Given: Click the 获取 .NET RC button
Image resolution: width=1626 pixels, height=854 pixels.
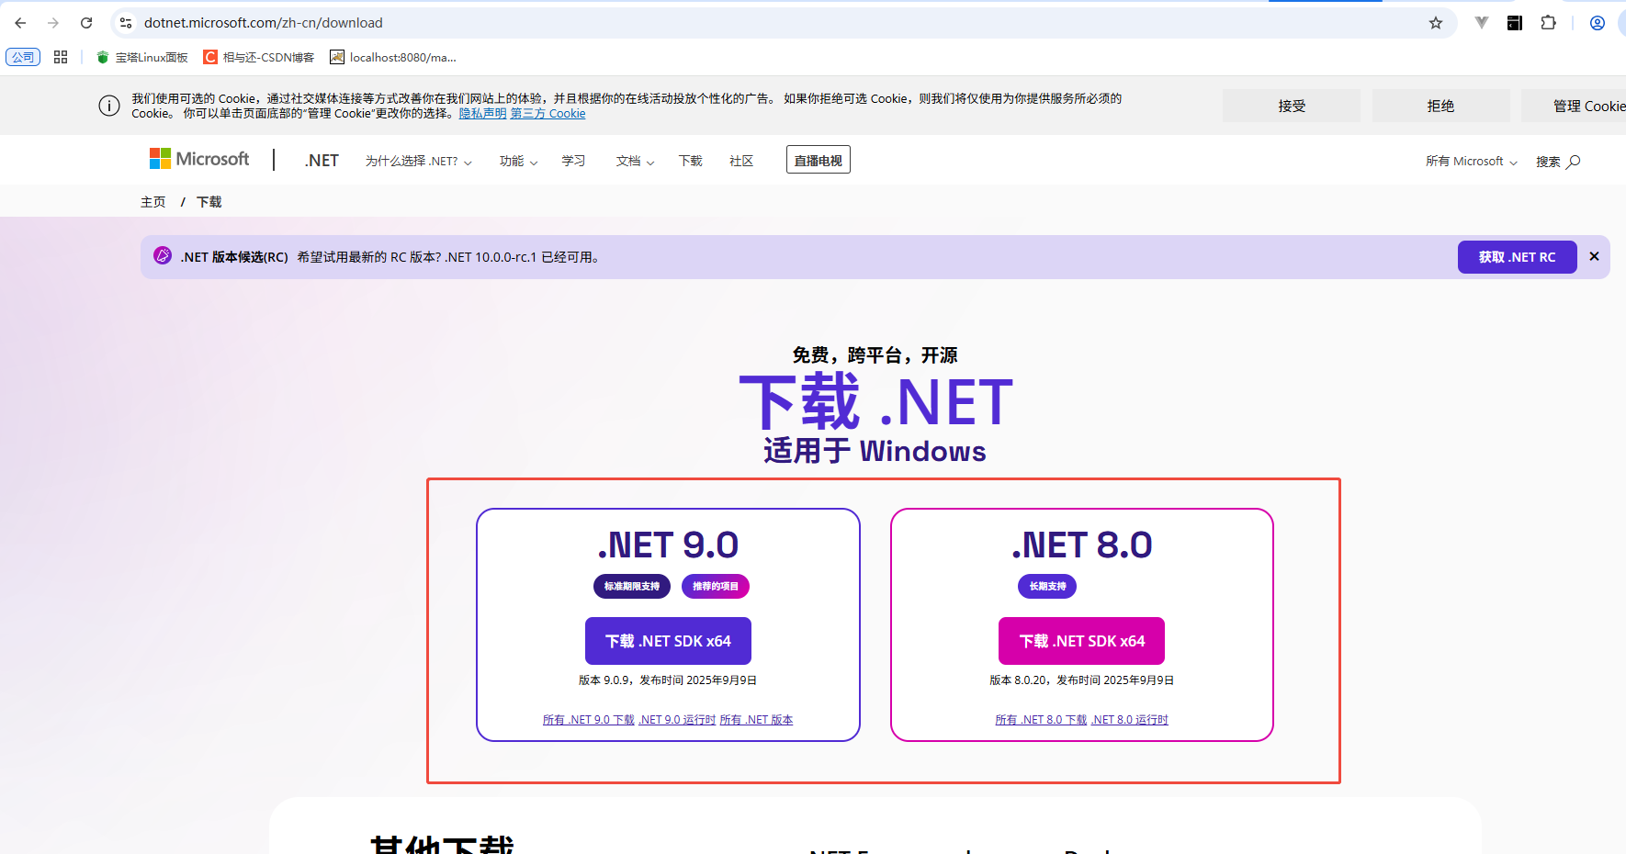Looking at the screenshot, I should click(1517, 257).
